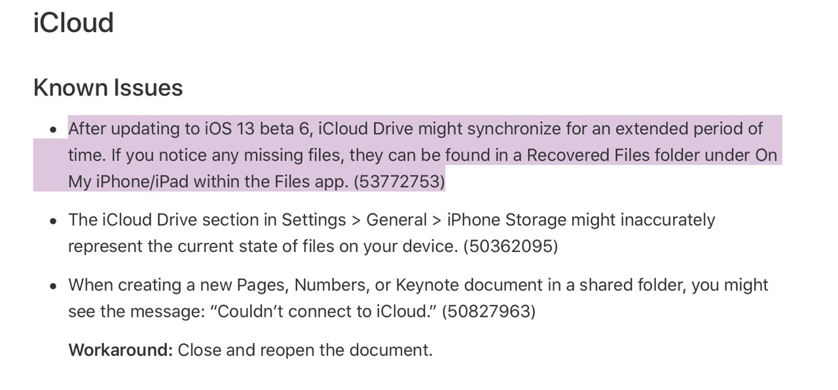The height and width of the screenshot is (390, 838).
Task: Click the third bullet point marker
Action: (x=54, y=287)
